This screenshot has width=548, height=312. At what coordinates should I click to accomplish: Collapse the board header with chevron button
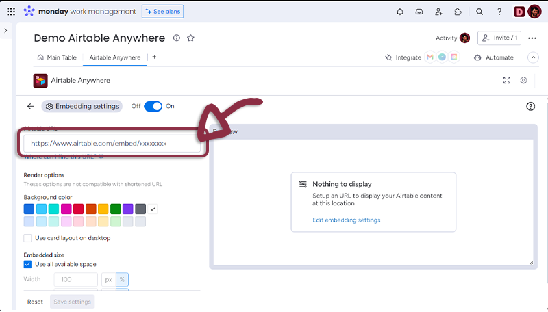533,57
